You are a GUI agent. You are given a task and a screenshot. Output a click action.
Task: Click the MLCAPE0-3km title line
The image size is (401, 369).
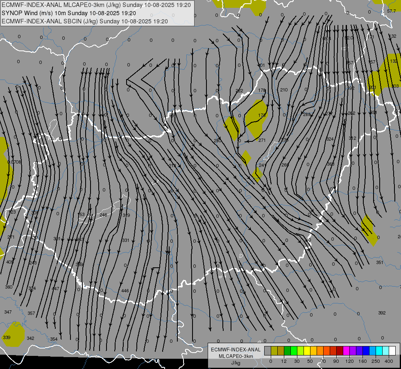96,5
